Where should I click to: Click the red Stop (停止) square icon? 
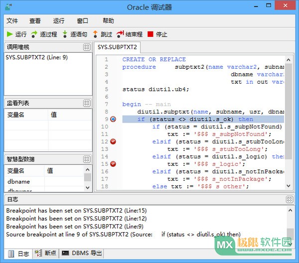(150, 34)
